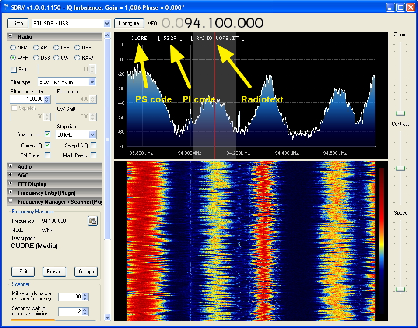Click the clipboard icon in Frequency Manager

coord(92,221)
